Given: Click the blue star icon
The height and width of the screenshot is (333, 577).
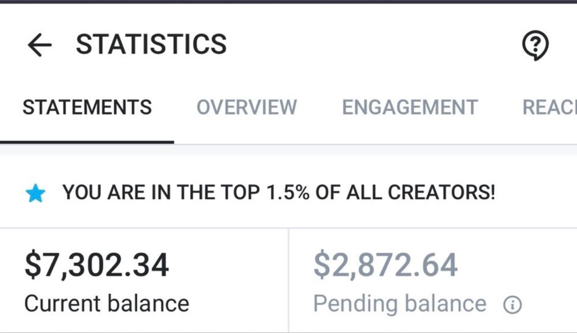Looking at the screenshot, I should (35, 194).
